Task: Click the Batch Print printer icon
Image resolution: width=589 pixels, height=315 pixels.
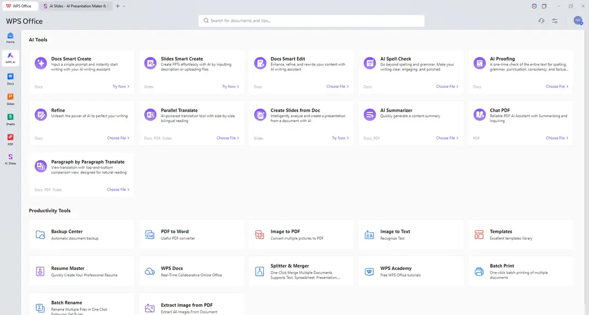Action: (479, 271)
